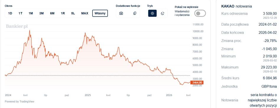The image size is (280, 108).
Task: Take a chart snapshot with camera icon
Action: click(121, 13)
